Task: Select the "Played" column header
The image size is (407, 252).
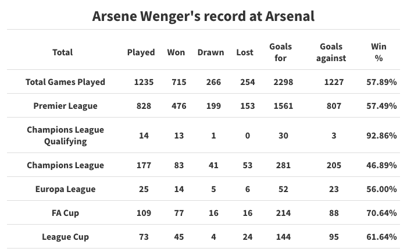Action: tap(141, 52)
